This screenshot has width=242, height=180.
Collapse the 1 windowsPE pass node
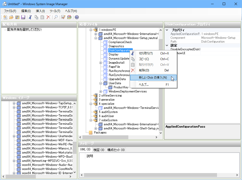click(91, 30)
